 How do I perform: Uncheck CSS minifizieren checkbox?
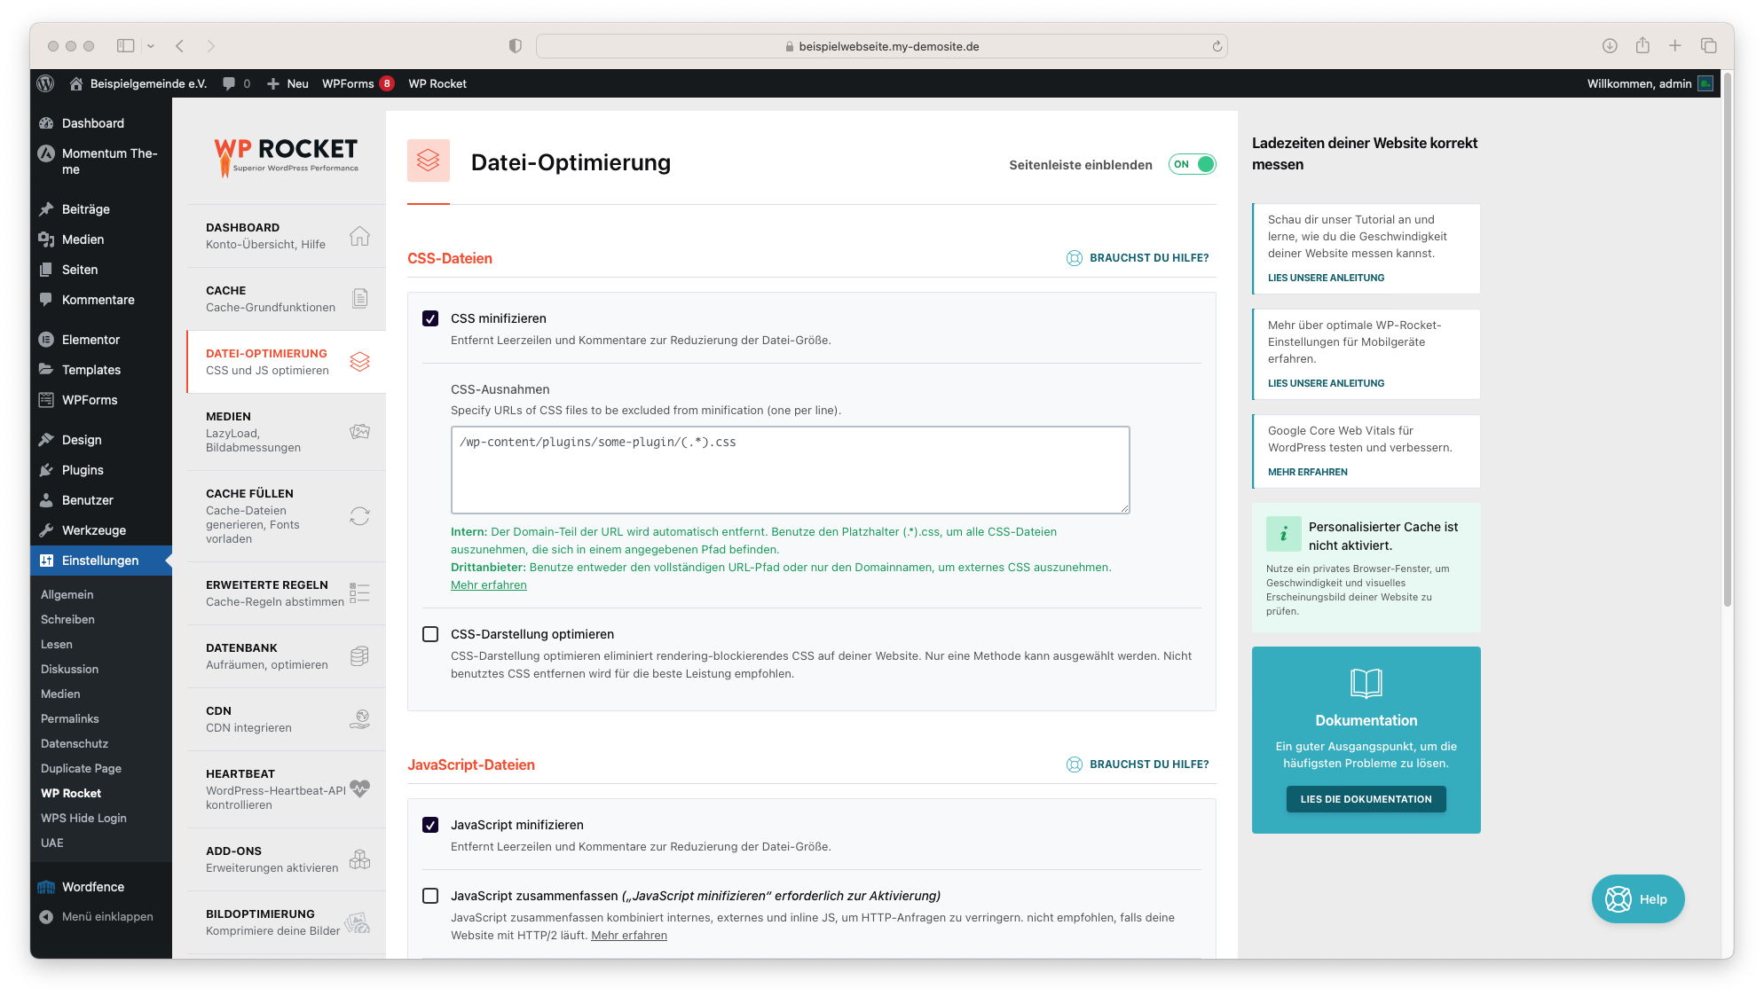point(430,318)
